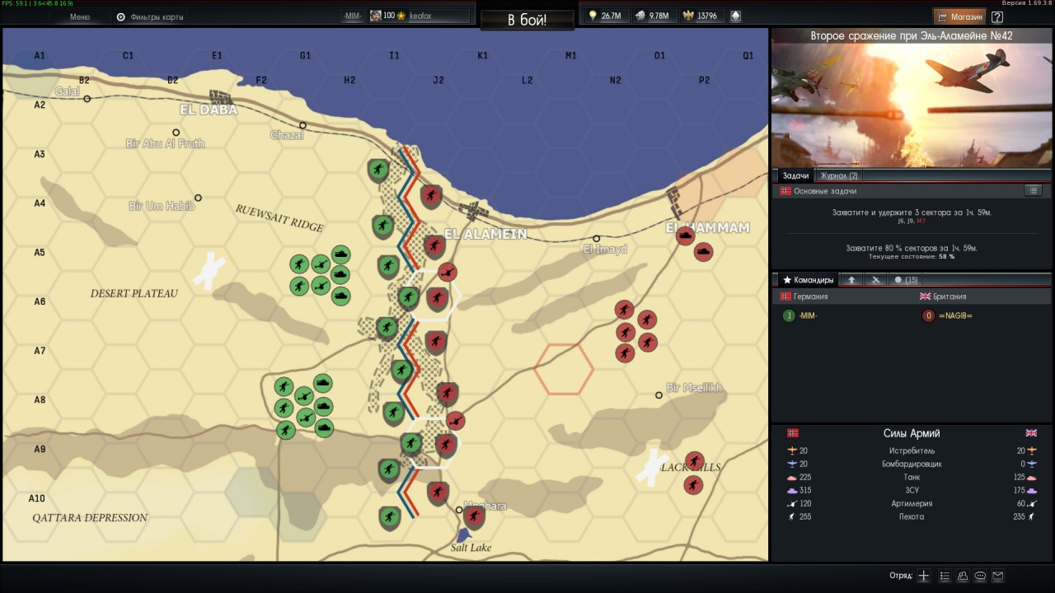The image size is (1055, 593).
Task: Open the task list options icon beside Основные задачи
Action: 1034,190
